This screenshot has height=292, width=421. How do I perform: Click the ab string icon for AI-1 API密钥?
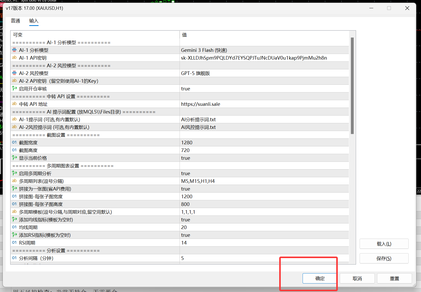14,58
